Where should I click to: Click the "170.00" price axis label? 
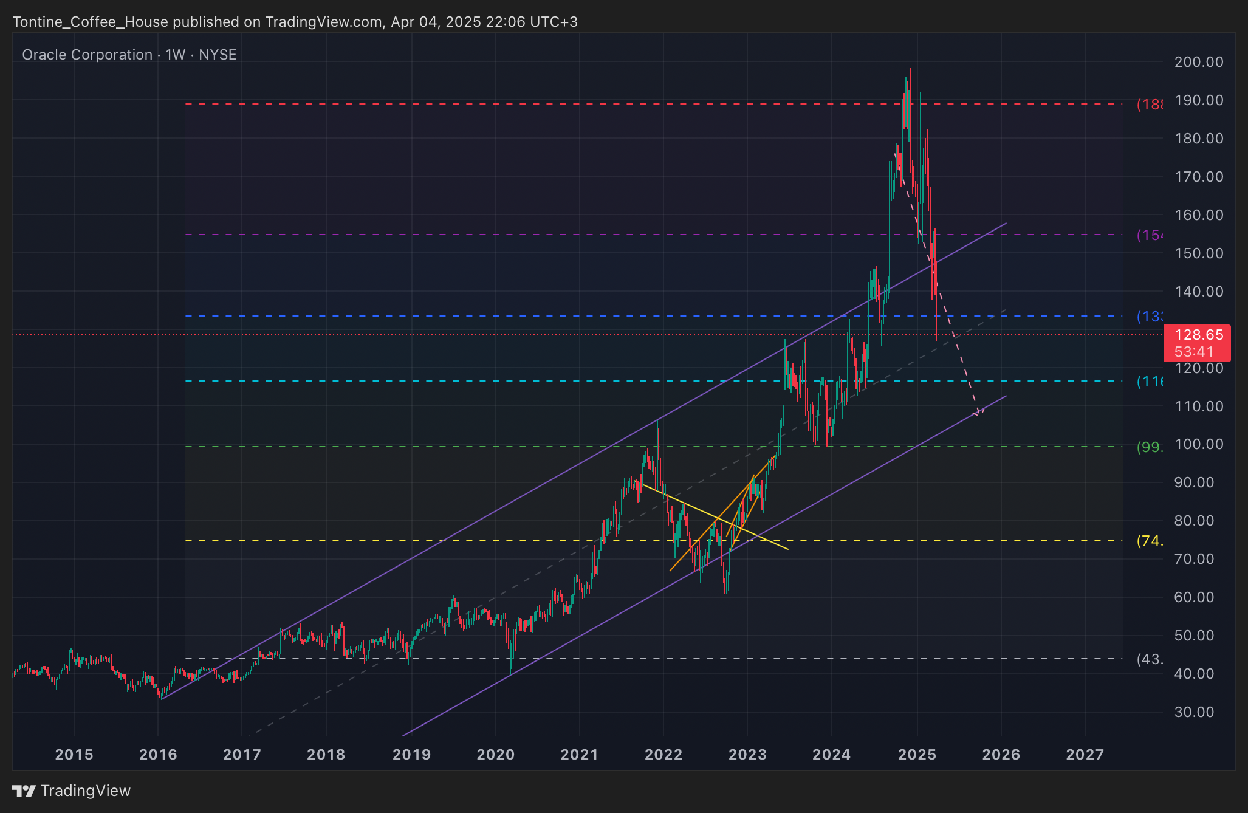click(x=1199, y=177)
